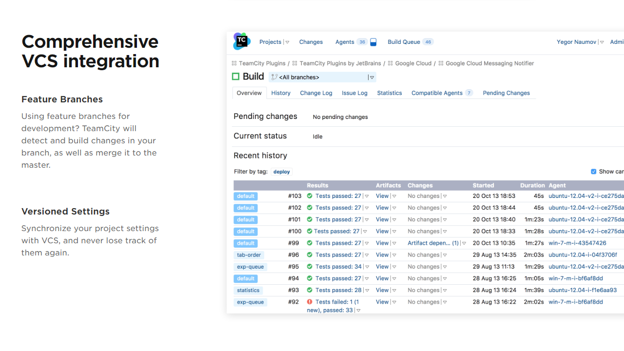
Task: Toggle the Show canceled builds checkbox
Action: [x=593, y=172]
